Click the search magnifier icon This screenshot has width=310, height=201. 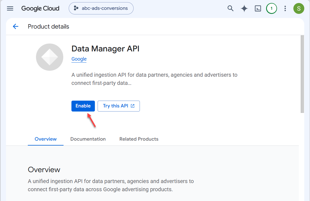pyautogui.click(x=230, y=8)
